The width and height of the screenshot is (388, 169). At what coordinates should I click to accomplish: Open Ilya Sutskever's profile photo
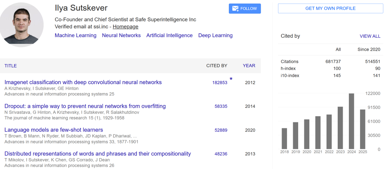point(22,25)
